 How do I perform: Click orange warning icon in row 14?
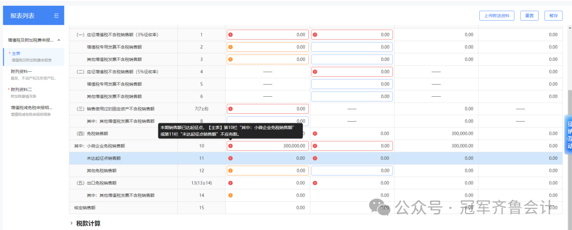tap(230, 196)
